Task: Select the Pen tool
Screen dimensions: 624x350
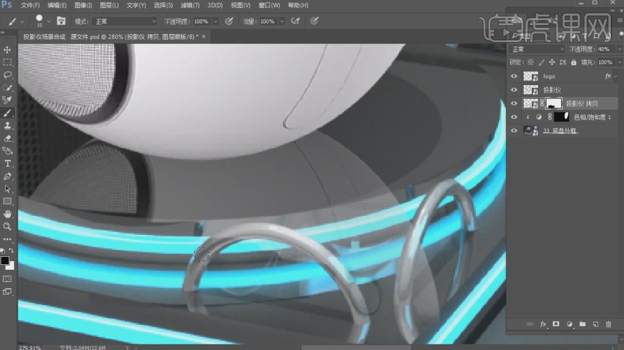Action: click(7, 176)
